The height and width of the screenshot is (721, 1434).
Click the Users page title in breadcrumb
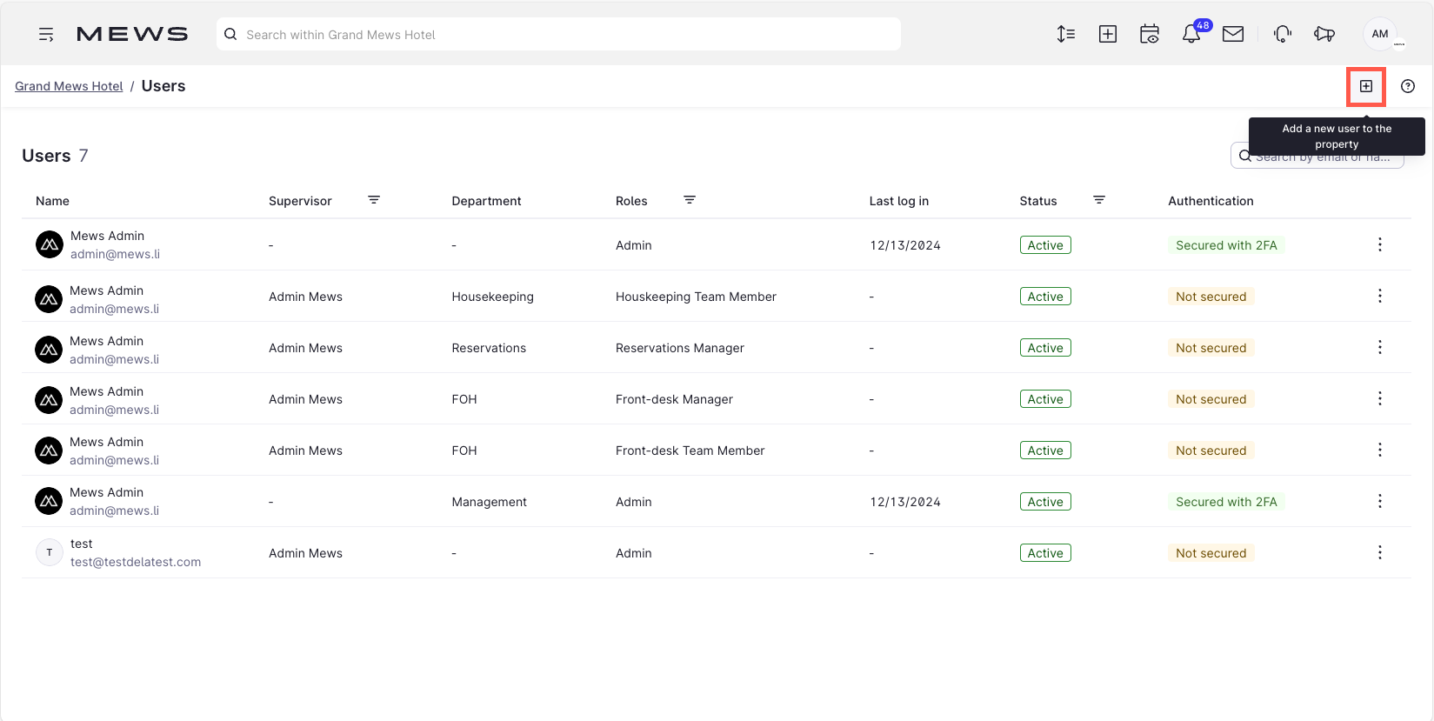tap(163, 86)
